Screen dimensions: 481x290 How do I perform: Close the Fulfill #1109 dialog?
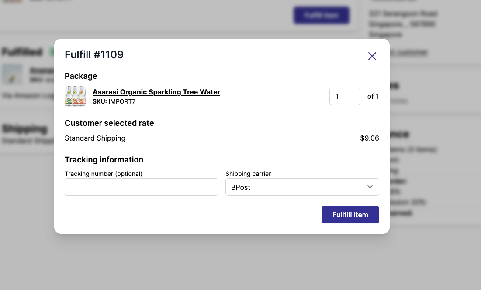(372, 56)
